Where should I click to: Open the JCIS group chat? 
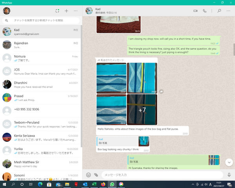(x=40, y=71)
